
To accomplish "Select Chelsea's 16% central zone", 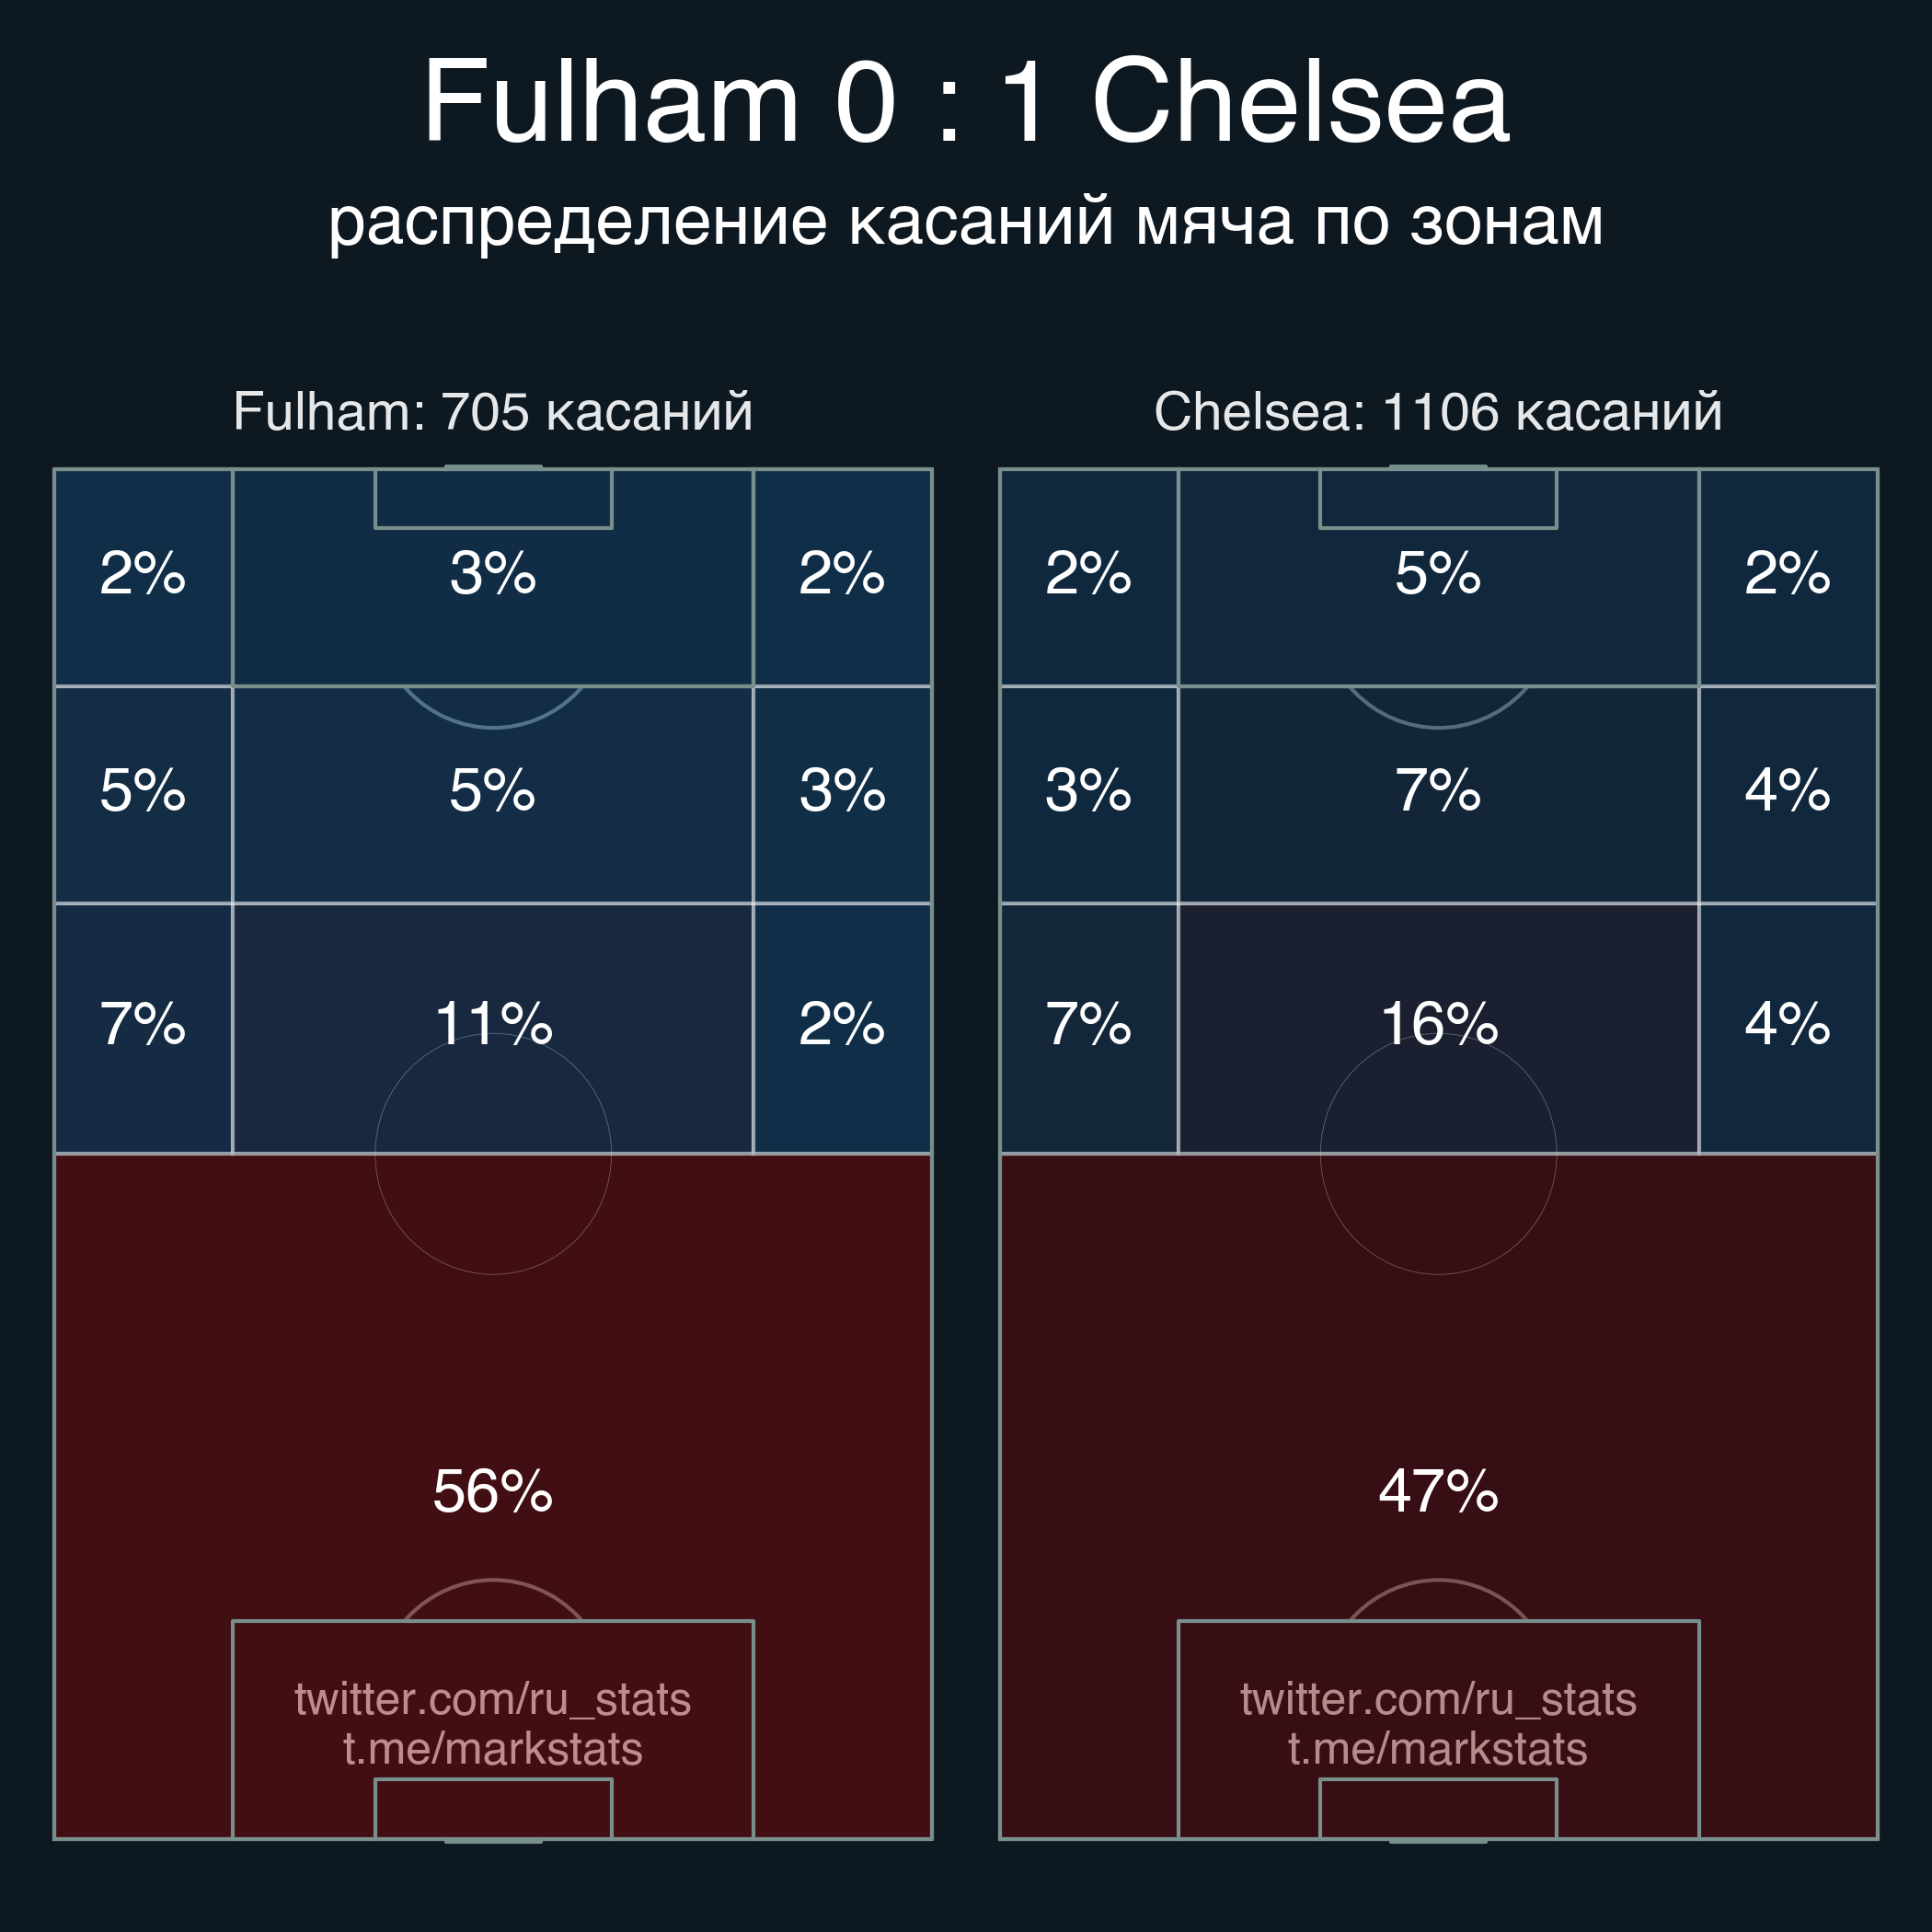I will pyautogui.click(x=1438, y=1023).
